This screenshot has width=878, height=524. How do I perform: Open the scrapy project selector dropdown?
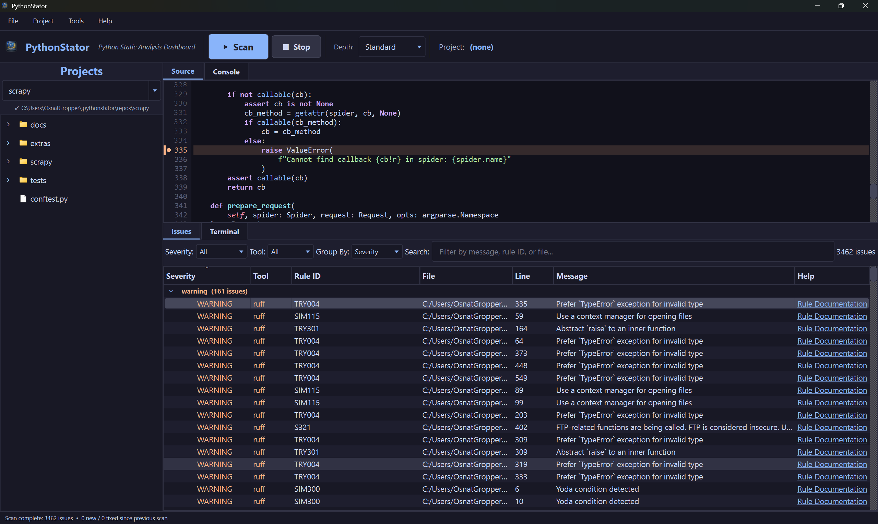155,91
